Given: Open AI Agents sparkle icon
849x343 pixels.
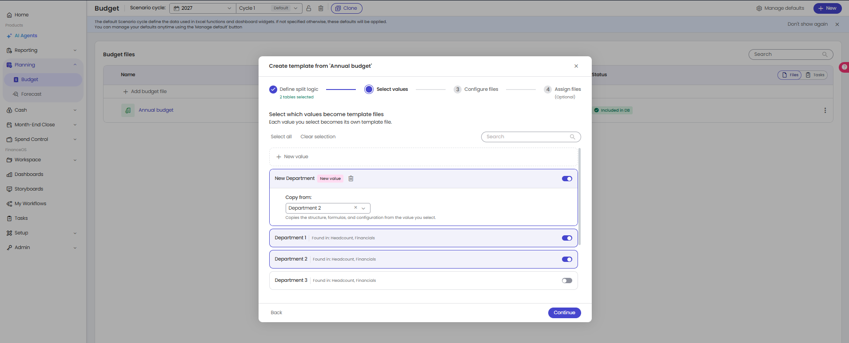Looking at the screenshot, I should [x=9, y=36].
